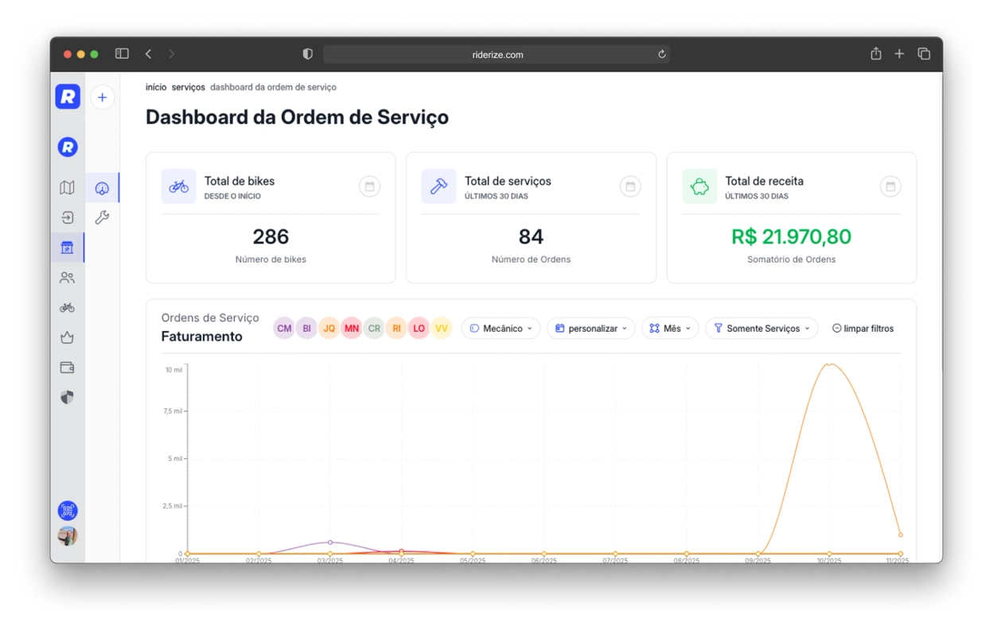The image size is (993, 627).
Task: Open the speedometer dashboard icon
Action: pyautogui.click(x=102, y=187)
